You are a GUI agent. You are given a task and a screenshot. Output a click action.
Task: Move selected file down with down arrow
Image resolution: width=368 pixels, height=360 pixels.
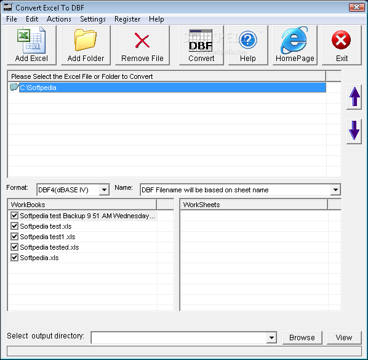click(354, 131)
